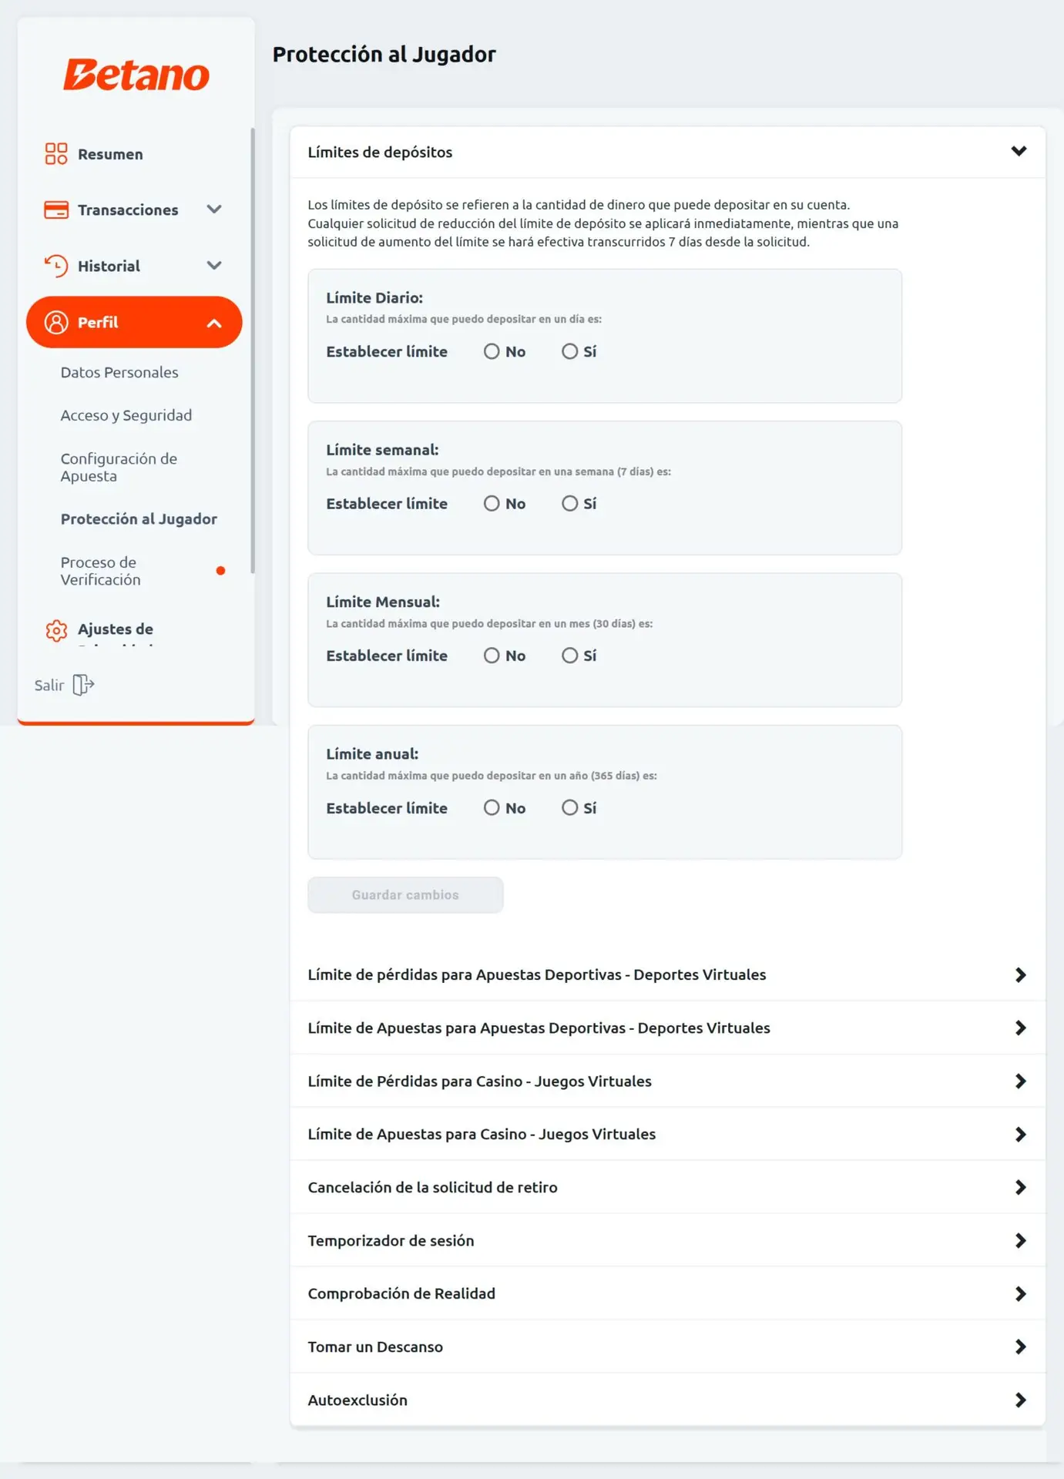Select No for Límite semanal
This screenshot has height=1479, width=1064.
click(492, 504)
